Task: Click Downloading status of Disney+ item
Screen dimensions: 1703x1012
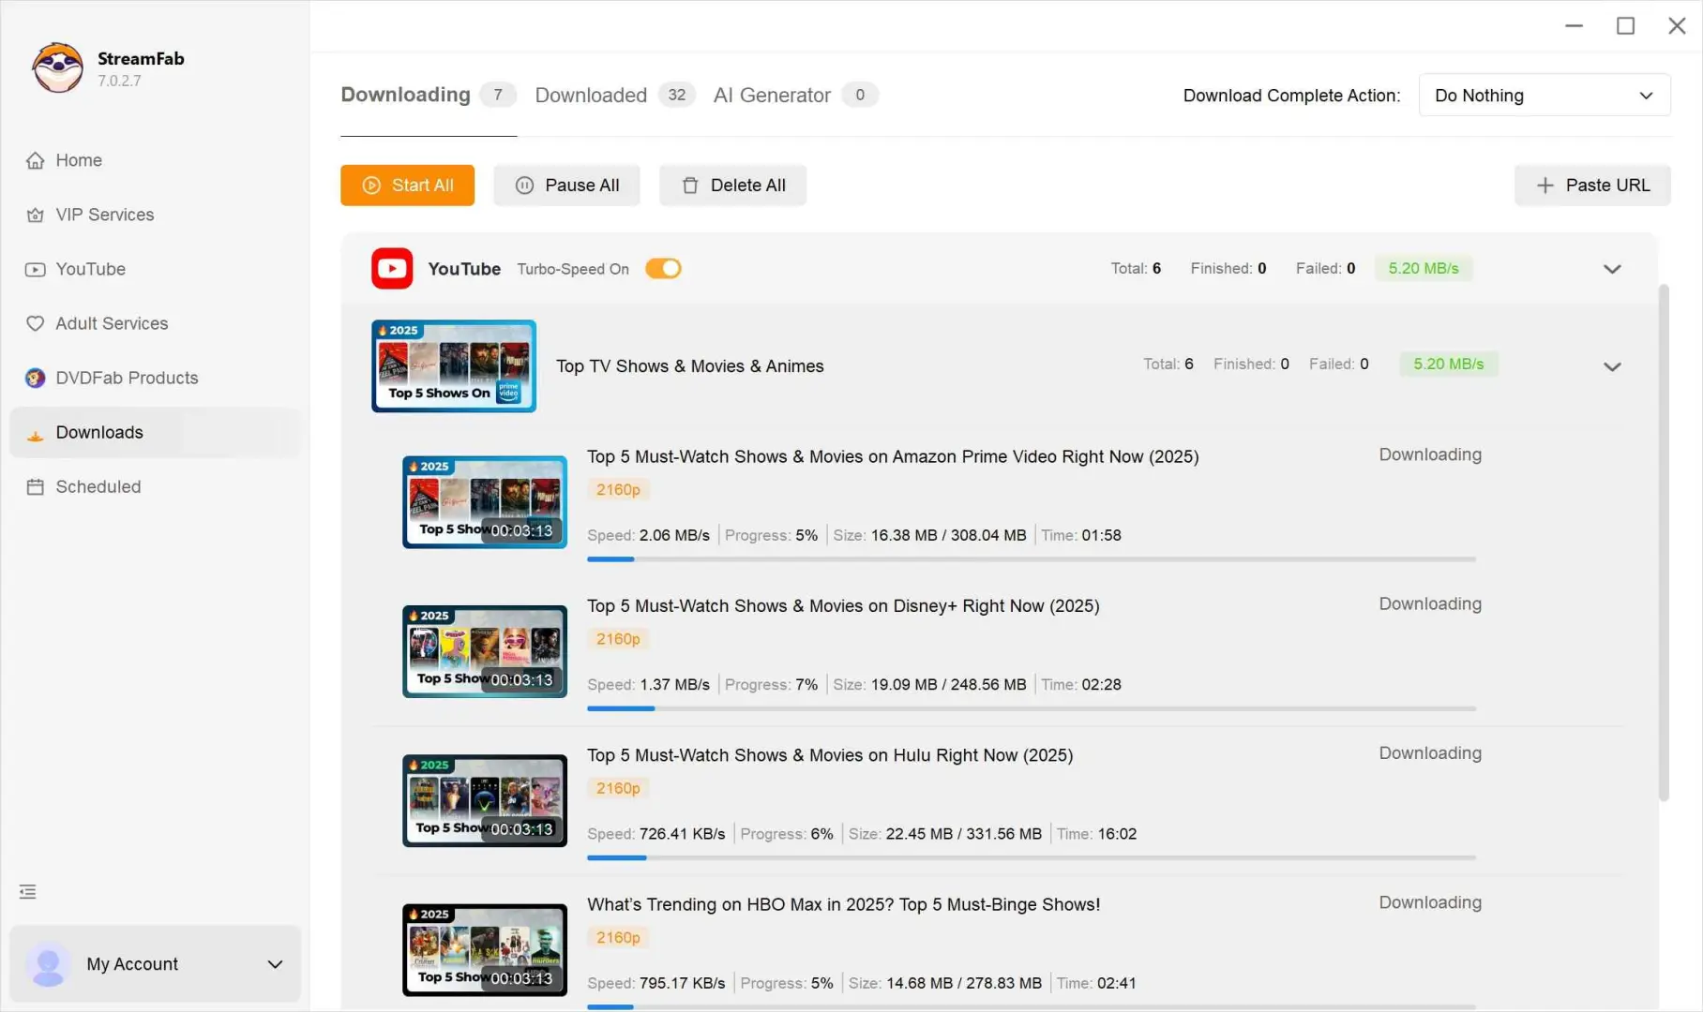Action: (x=1430, y=604)
